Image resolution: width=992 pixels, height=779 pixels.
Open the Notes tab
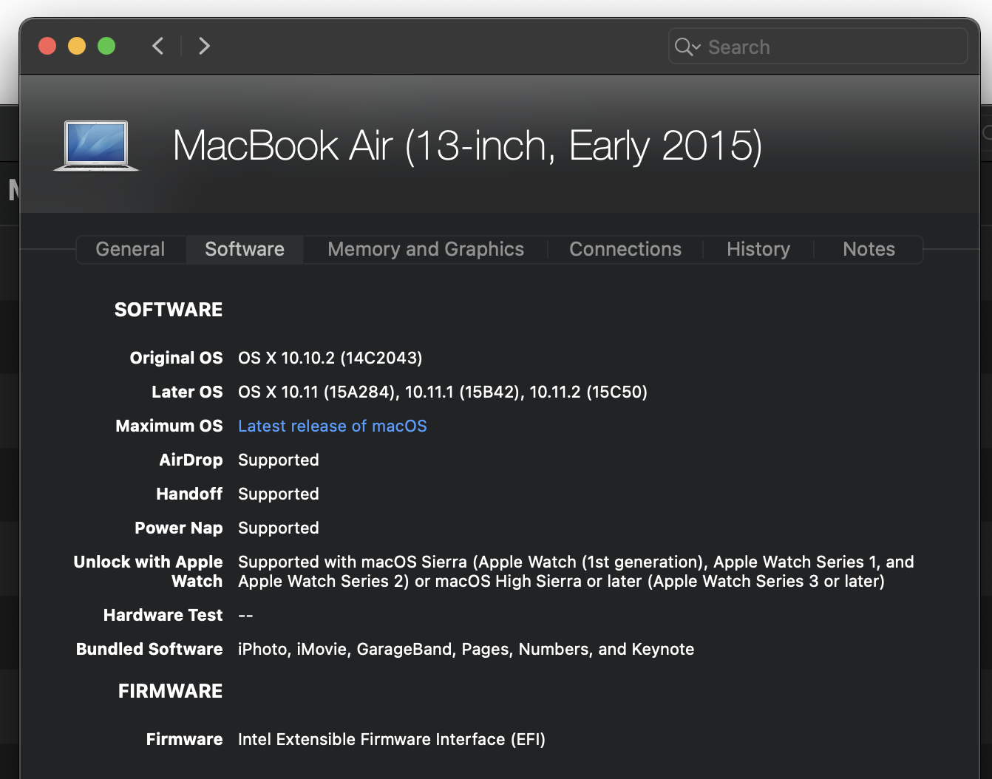click(869, 249)
